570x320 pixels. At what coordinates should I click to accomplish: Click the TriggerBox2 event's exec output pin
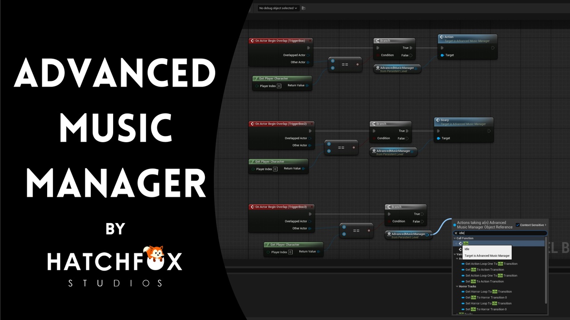click(310, 131)
